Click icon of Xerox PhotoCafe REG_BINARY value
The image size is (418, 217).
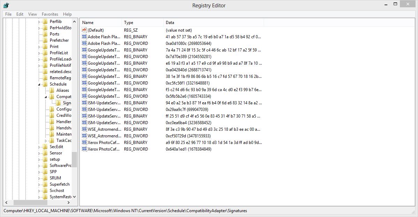pos(84,143)
